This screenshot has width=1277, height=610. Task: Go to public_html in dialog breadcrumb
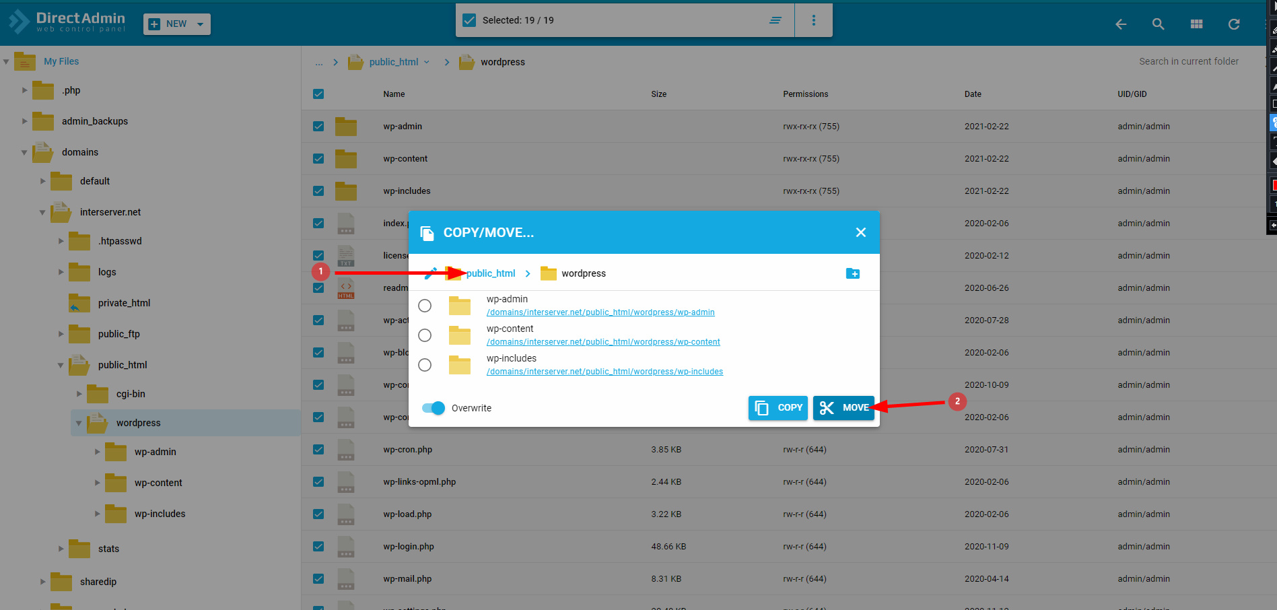[491, 273]
